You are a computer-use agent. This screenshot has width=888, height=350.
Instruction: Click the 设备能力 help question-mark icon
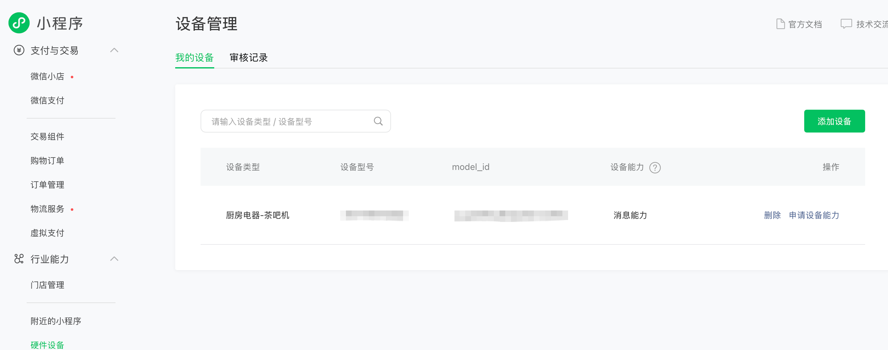click(x=655, y=167)
